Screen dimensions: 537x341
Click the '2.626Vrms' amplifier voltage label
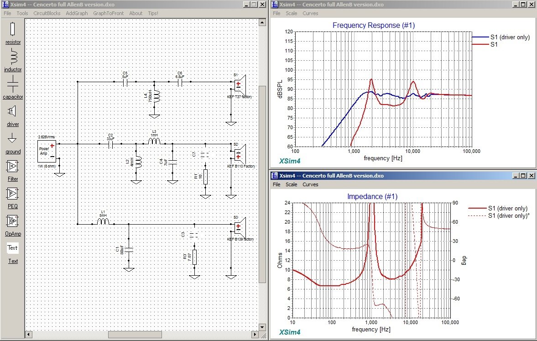[x=46, y=137]
